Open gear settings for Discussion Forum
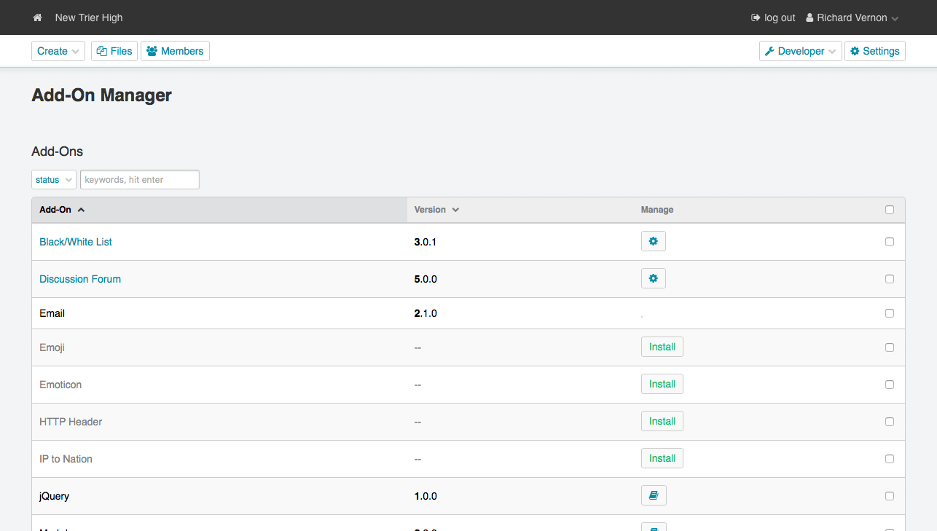This screenshot has width=937, height=531. [x=653, y=279]
